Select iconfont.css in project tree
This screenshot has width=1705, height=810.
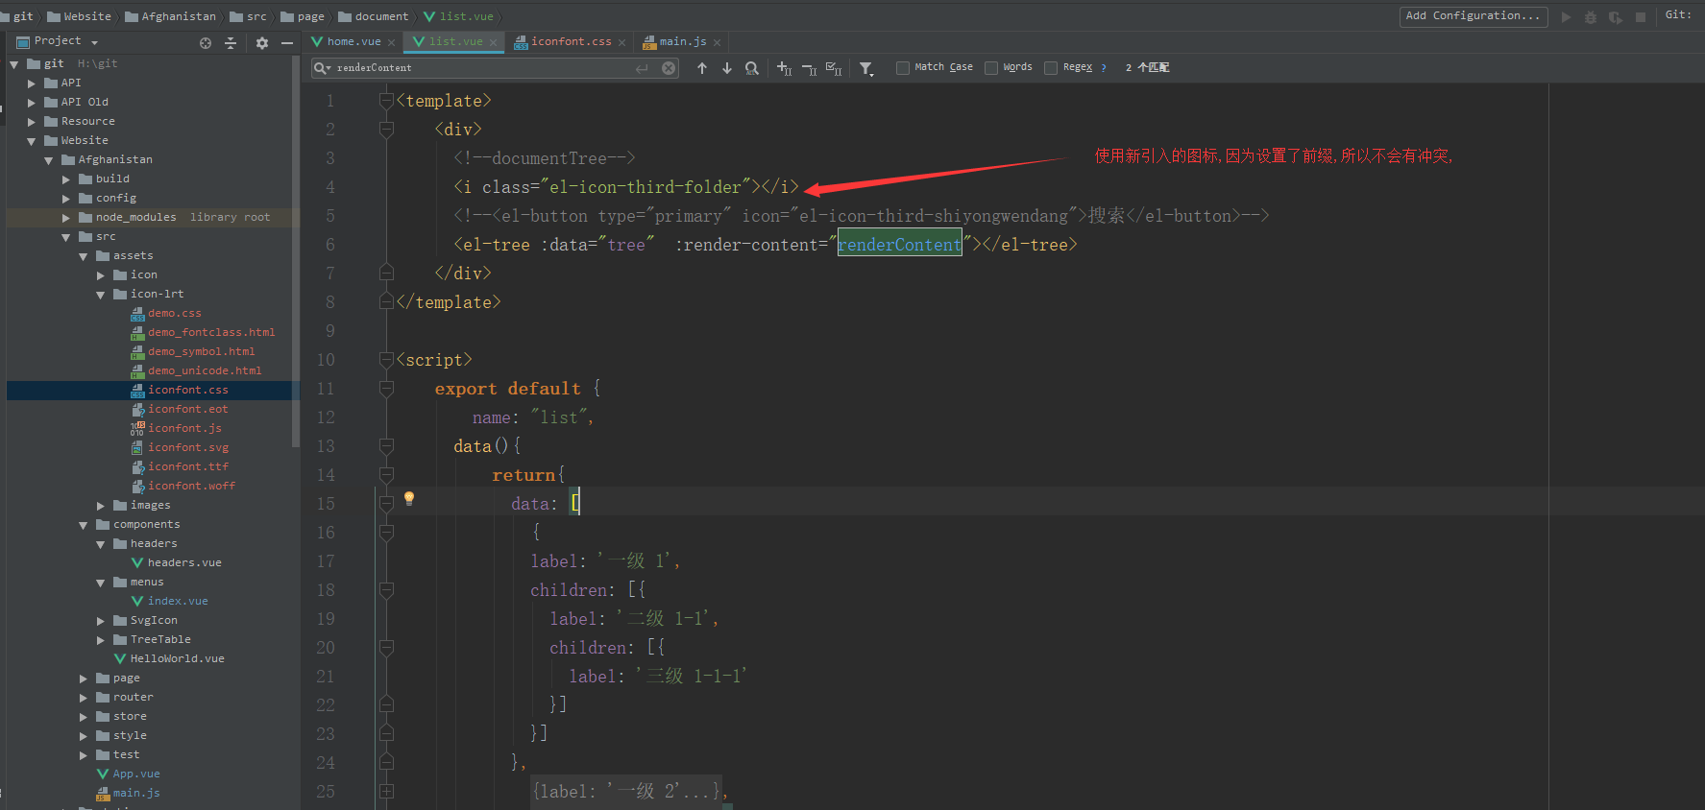(x=187, y=391)
